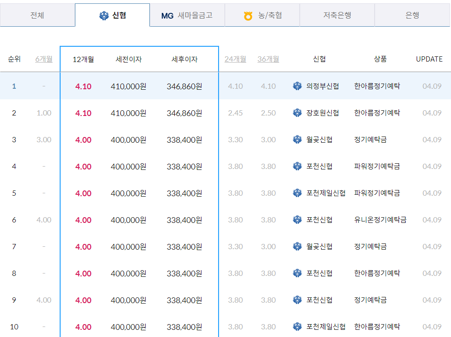Image resolution: width=451 pixels, height=337 pixels.
Task: Click the 세전이자 column header
Action: (128, 59)
